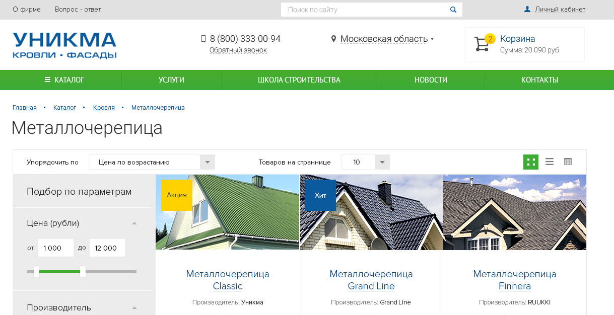Switch to list view
614x315 pixels.
pyautogui.click(x=550, y=162)
